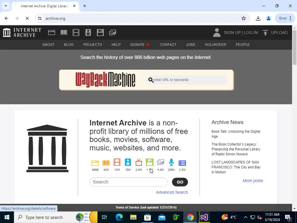
Task: Open the yellow web pages icon labeled 866B
Action: point(95,163)
